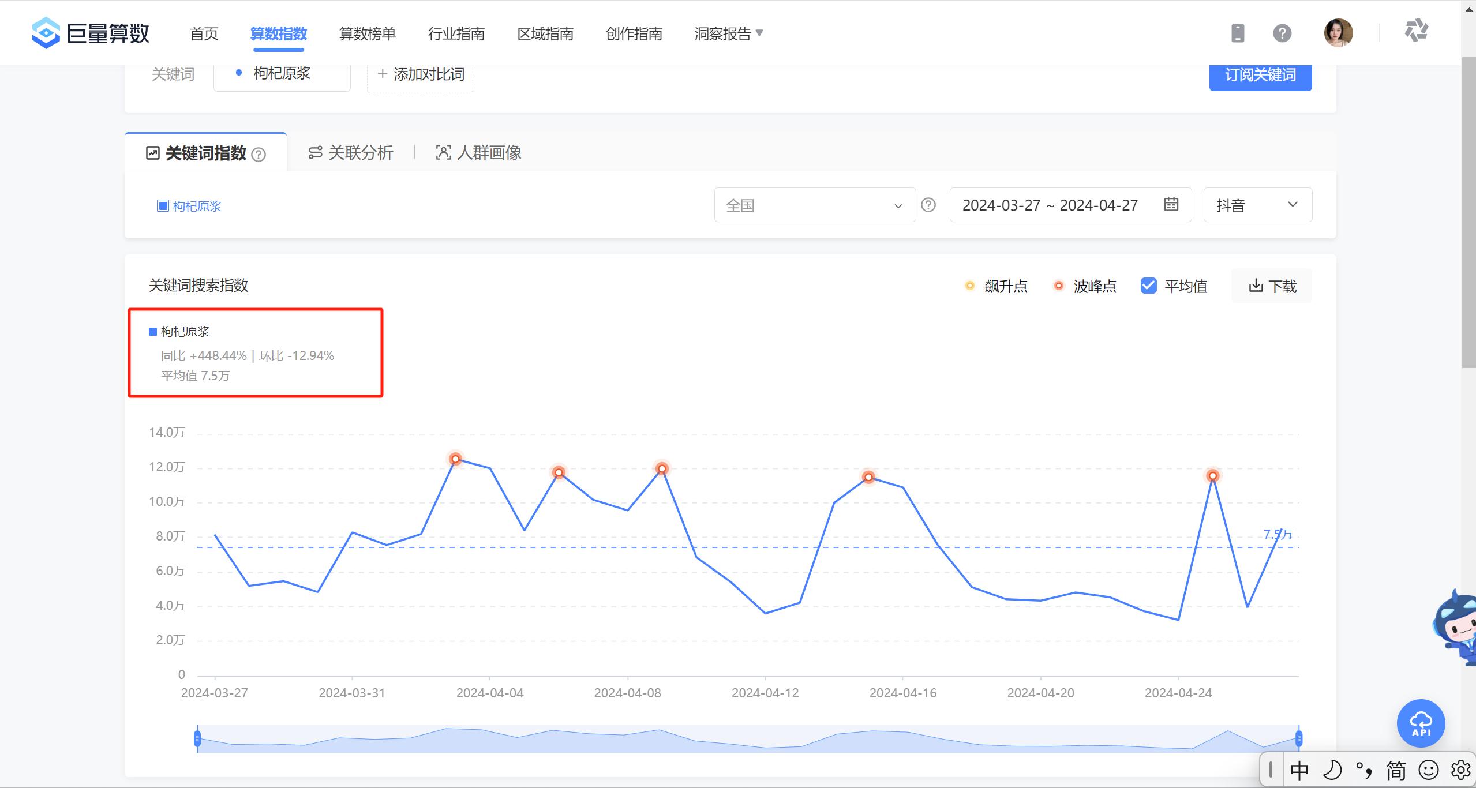Toggle the 枸杞原浆 series checkbox
Screen dimensions: 1476x788
pyautogui.click(x=163, y=205)
